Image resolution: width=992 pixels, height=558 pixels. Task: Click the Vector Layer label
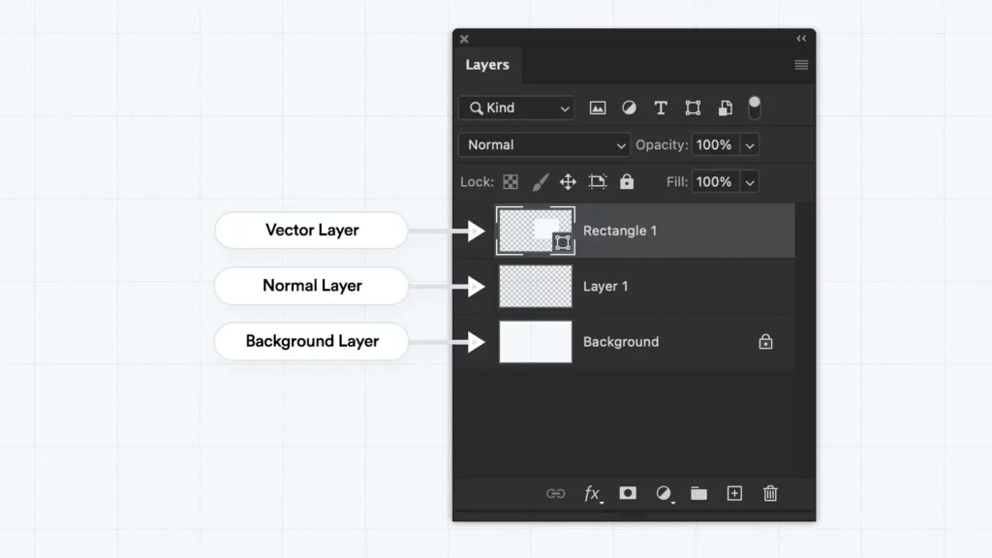[x=312, y=231]
